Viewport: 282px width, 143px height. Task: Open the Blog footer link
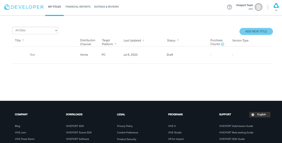17,126
